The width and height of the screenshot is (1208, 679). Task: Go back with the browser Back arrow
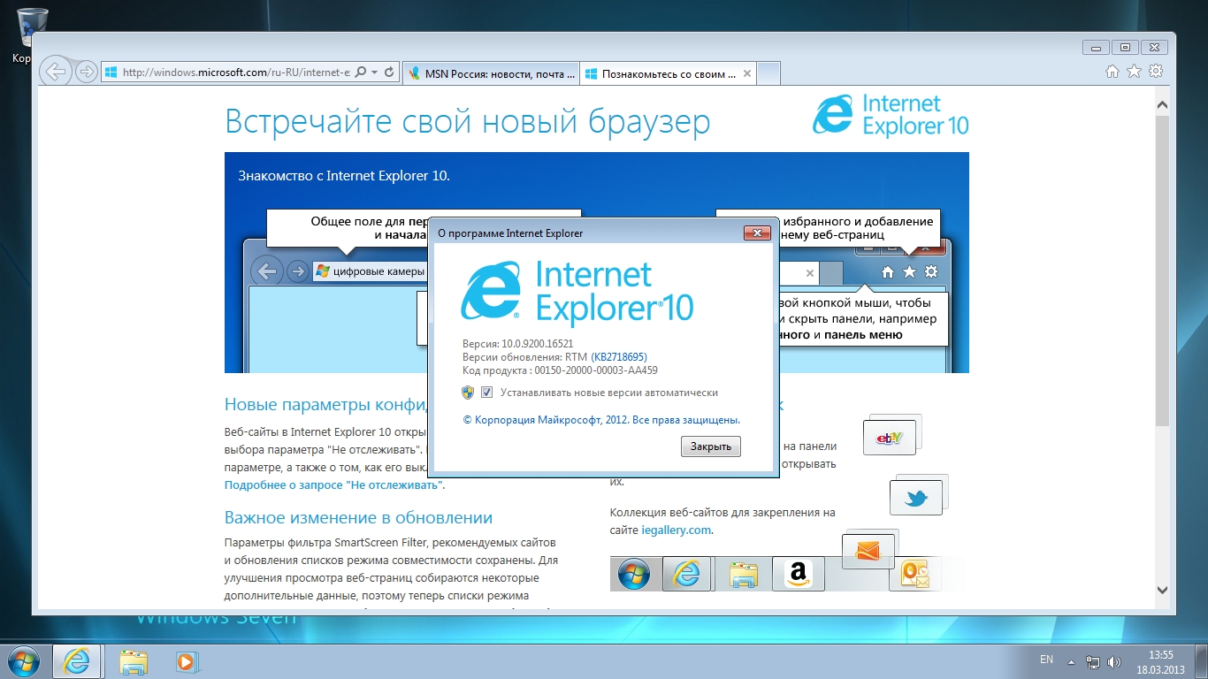(56, 72)
